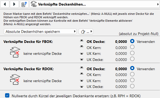
Task: Open Absolute Deckenhöhen speichern dropdown
Action: pyautogui.click(x=40, y=32)
